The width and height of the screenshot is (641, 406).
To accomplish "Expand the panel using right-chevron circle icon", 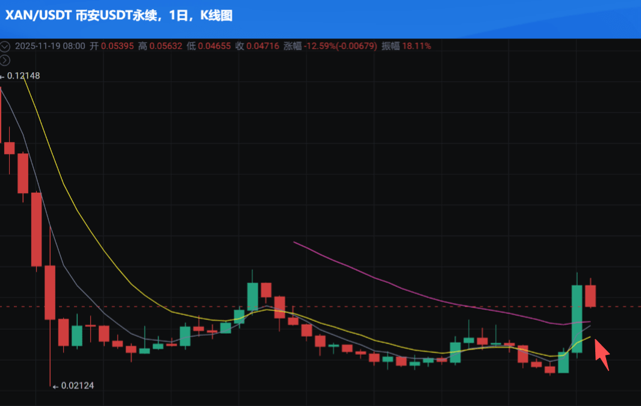I will click(5, 60).
